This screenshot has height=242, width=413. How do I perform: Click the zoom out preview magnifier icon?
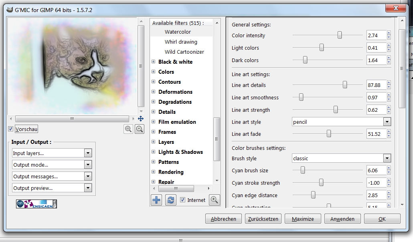click(x=128, y=129)
